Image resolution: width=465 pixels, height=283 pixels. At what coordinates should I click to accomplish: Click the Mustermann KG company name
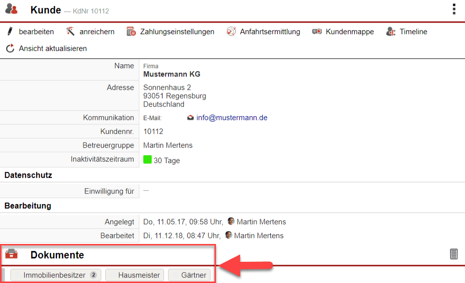click(171, 74)
